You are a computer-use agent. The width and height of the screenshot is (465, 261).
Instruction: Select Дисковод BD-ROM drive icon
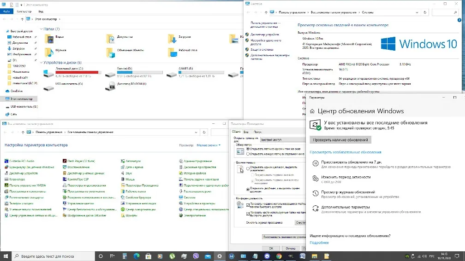point(110,87)
